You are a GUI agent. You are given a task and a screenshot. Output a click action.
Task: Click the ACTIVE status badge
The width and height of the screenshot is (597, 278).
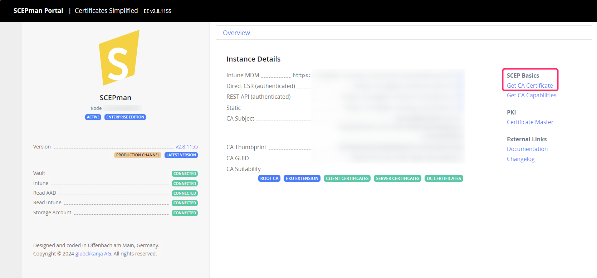point(93,117)
